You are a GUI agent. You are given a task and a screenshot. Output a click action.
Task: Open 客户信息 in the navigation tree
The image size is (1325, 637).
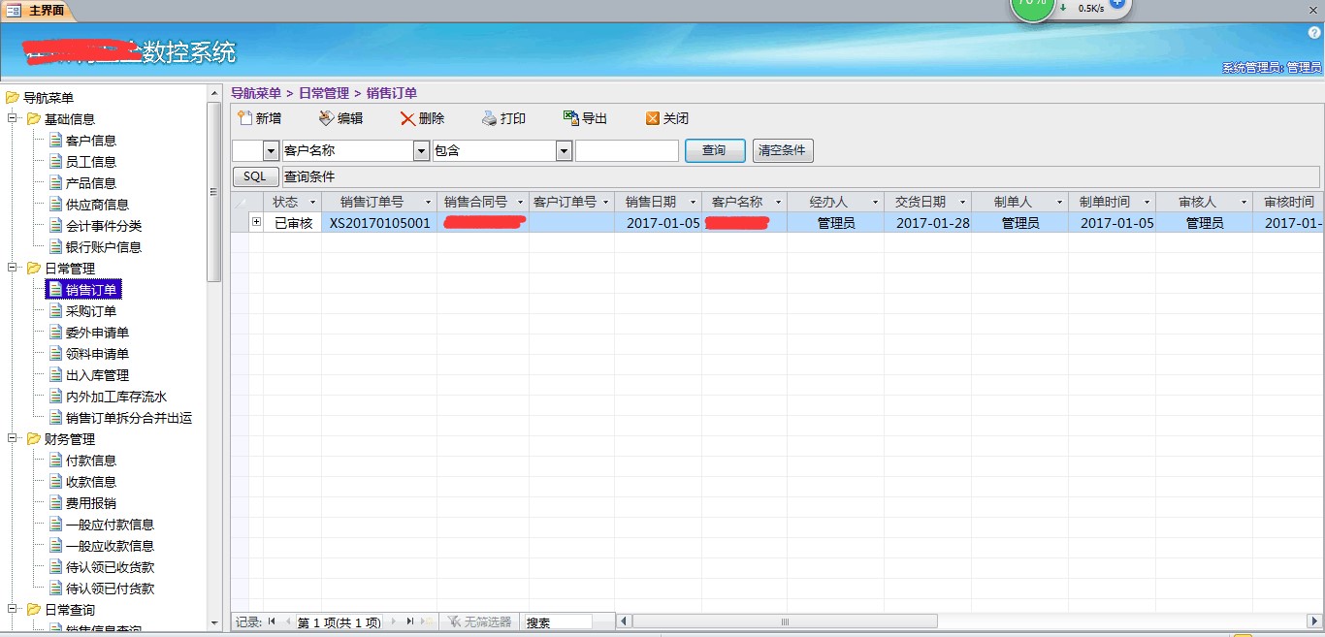tap(91, 141)
